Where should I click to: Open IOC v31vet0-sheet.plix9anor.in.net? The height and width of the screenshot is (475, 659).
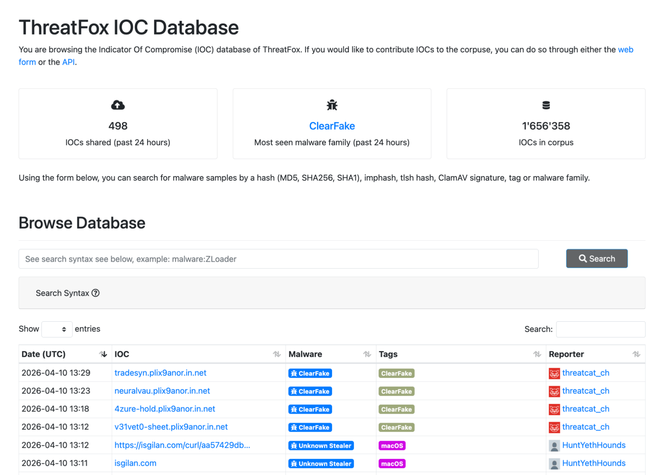[x=171, y=427]
